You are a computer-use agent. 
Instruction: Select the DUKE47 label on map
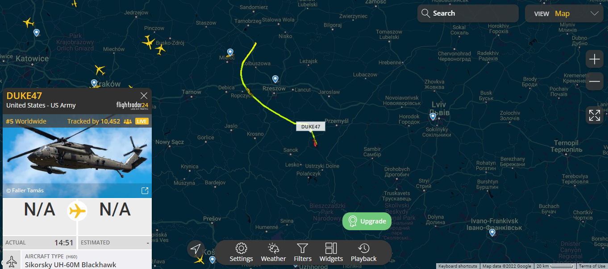[x=311, y=127]
